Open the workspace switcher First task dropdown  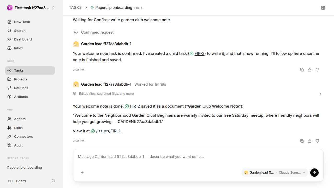[31, 8]
